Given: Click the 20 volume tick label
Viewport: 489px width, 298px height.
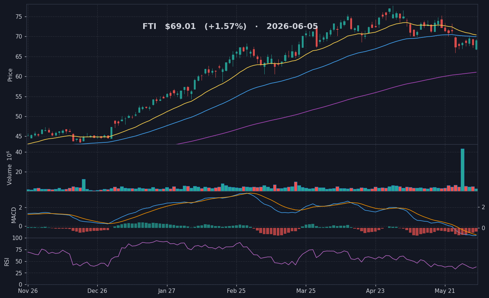Looking at the screenshot, I should click(19, 172).
